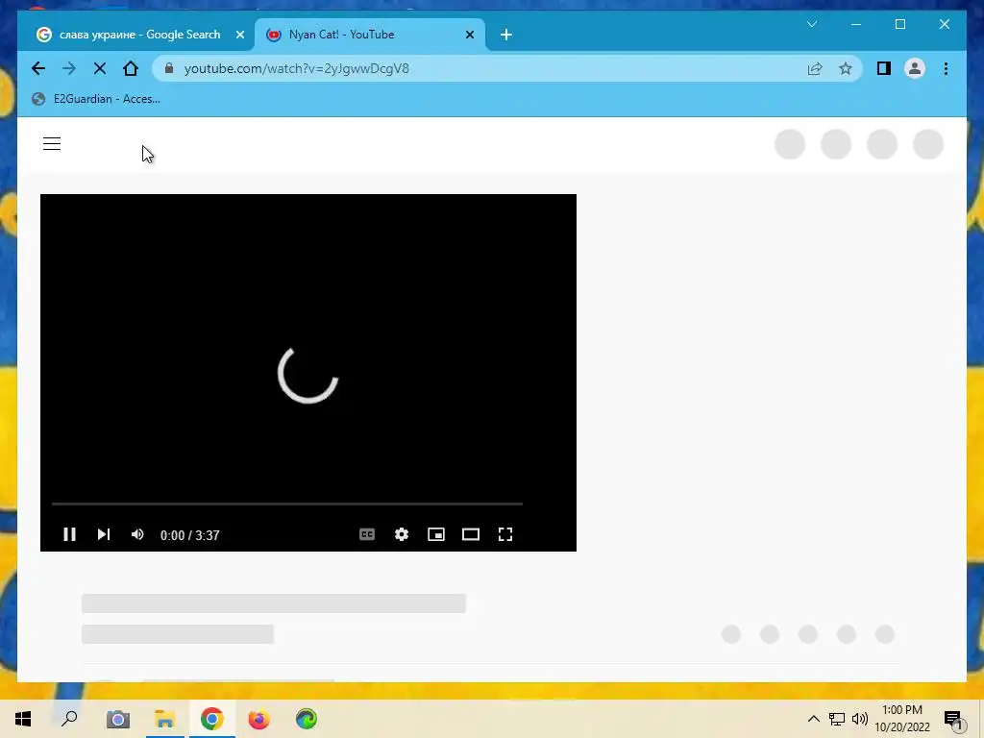Image resolution: width=984 pixels, height=738 pixels.
Task: Launch the camera app from taskbar
Action: tap(117, 719)
